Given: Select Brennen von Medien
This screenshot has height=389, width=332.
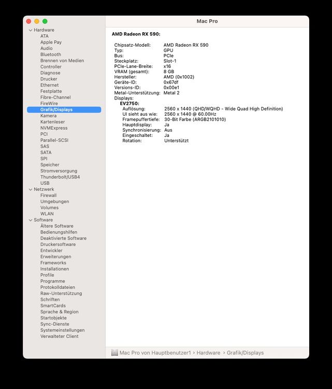Looking at the screenshot, I should 62,61.
